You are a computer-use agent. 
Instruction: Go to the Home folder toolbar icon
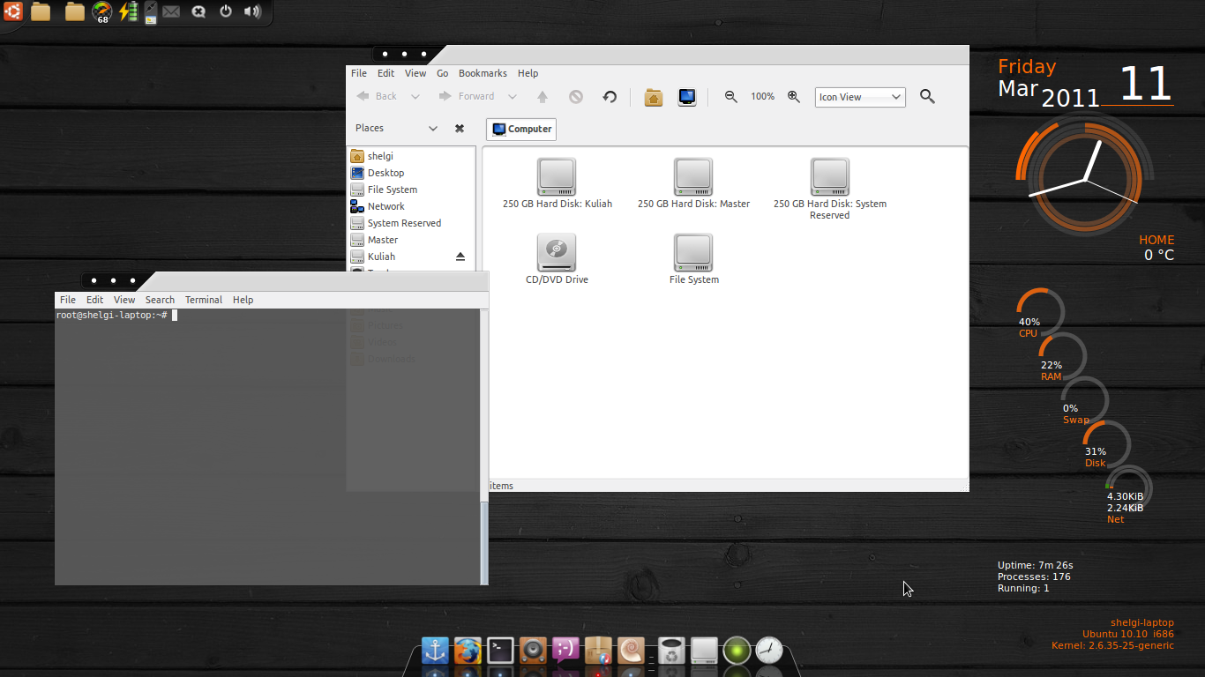(654, 97)
